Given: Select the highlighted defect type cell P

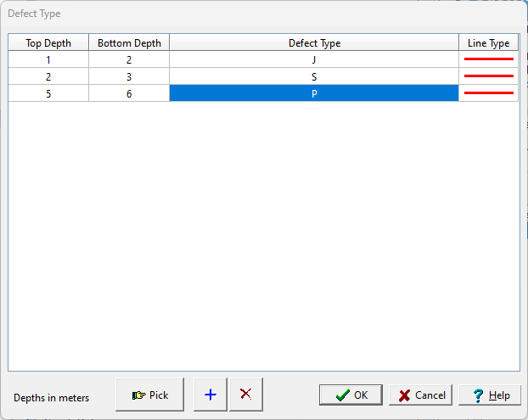Looking at the screenshot, I should click(x=314, y=93).
